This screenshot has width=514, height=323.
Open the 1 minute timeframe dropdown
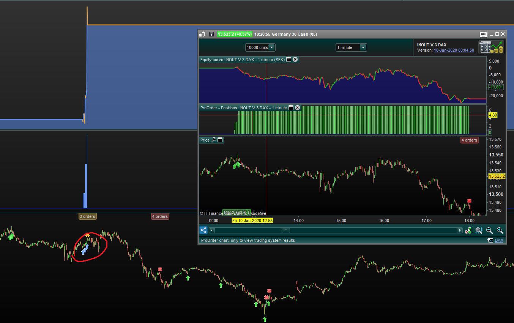tap(352, 47)
